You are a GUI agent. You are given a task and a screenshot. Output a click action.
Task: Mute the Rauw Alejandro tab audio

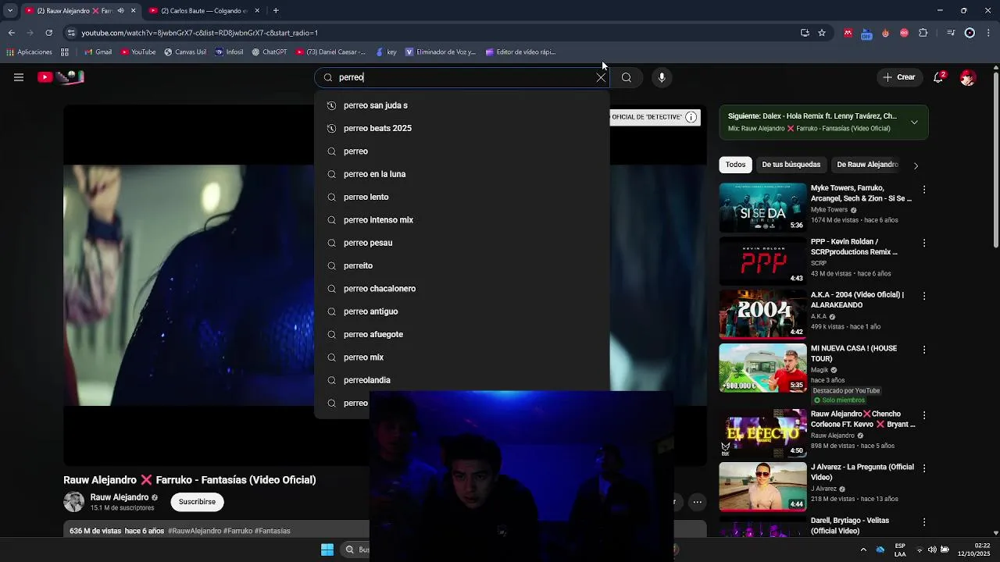120,11
